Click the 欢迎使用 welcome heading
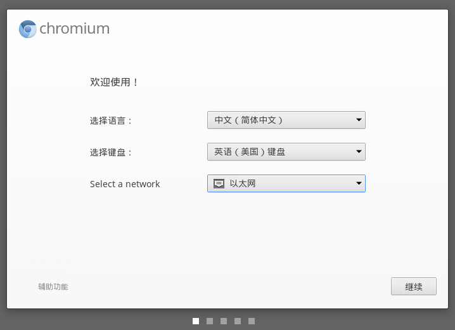The image size is (455, 330). (x=113, y=82)
